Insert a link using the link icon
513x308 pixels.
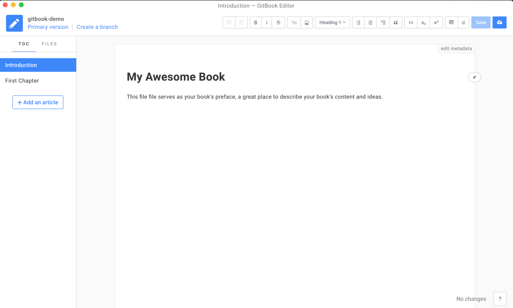pyautogui.click(x=294, y=22)
